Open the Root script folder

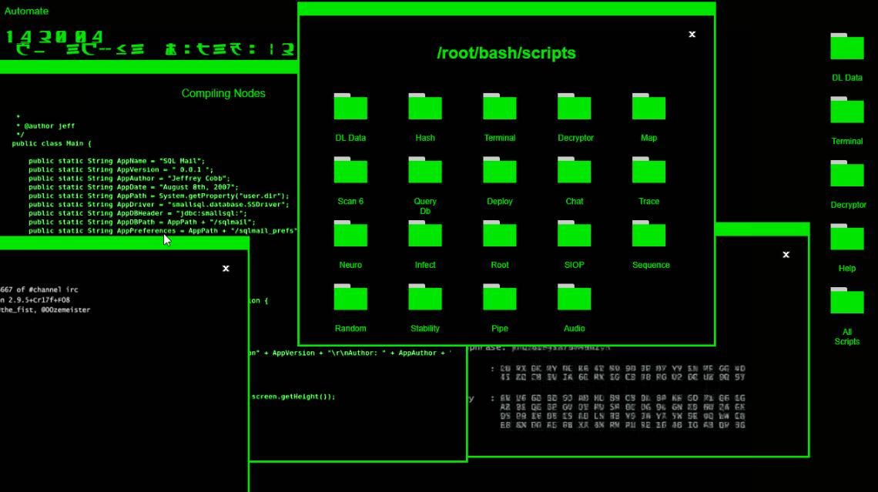tap(500, 233)
